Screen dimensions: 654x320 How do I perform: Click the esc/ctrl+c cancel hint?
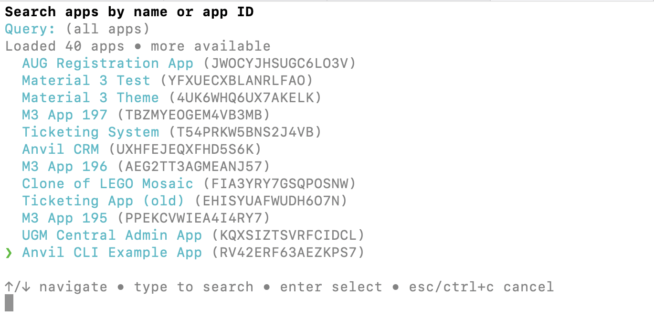pos(481,287)
